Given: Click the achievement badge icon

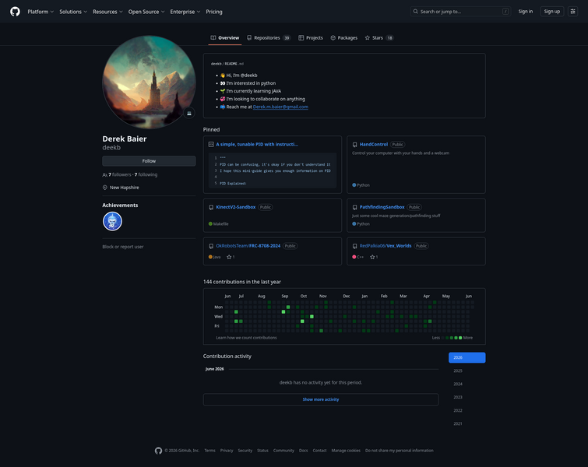Looking at the screenshot, I should 112,221.
